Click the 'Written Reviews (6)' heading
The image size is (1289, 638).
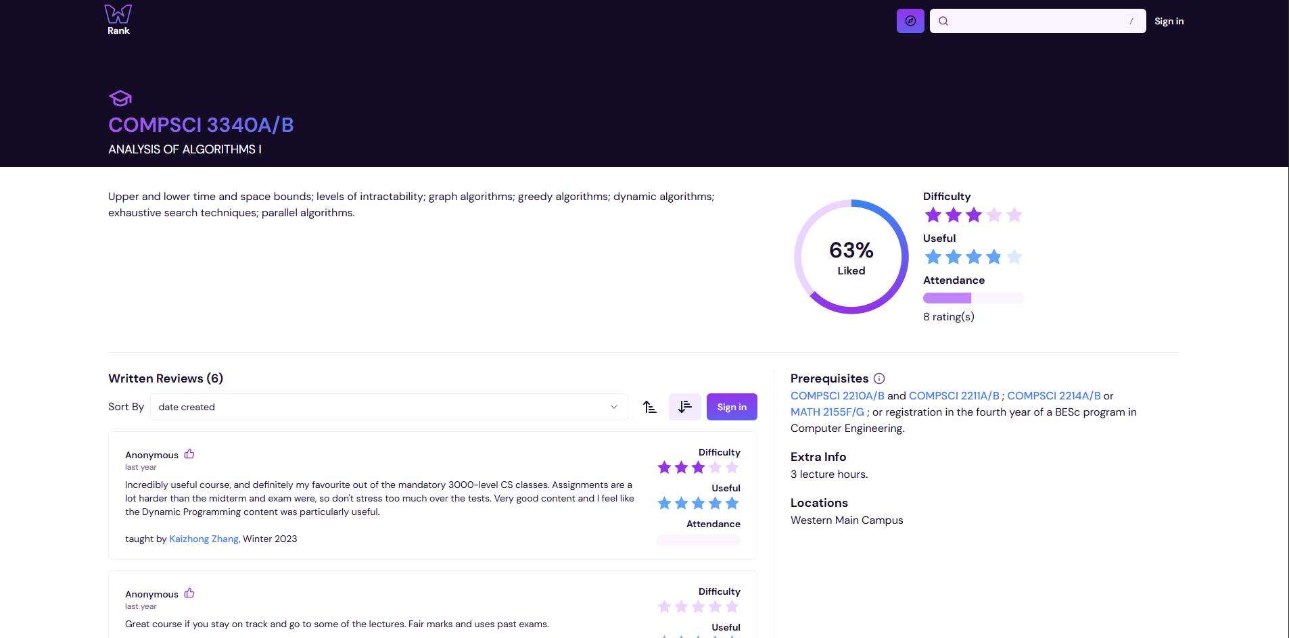[166, 378]
